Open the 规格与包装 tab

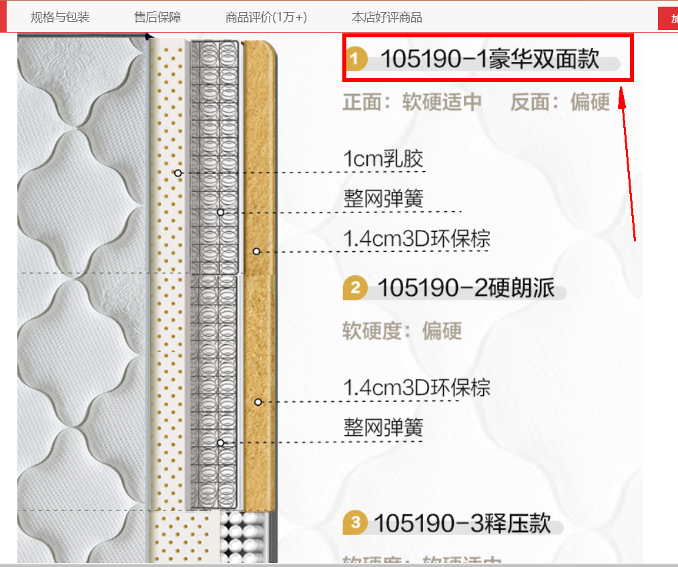tap(60, 17)
